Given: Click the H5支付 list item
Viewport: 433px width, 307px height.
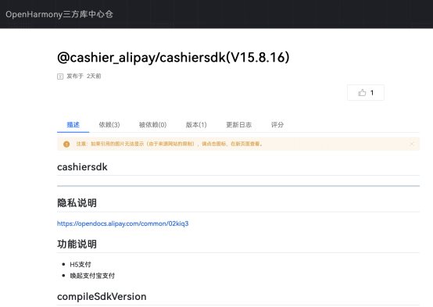Looking at the screenshot, I should [81, 265].
